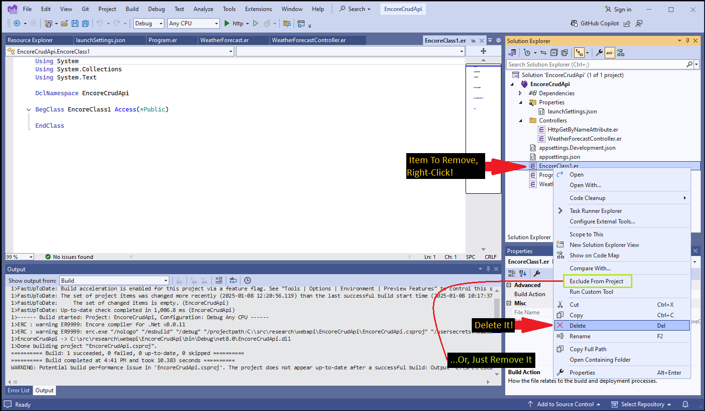Image resolution: width=705 pixels, height=411 pixels.
Task: Toggle the Preview Selected Items button
Action: pyautogui.click(x=610, y=53)
